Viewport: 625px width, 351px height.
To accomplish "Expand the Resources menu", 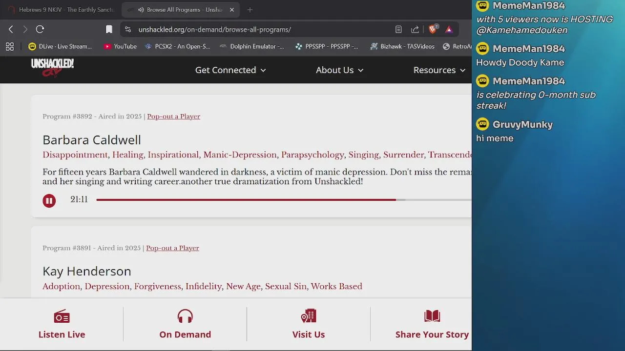I will coord(439,70).
